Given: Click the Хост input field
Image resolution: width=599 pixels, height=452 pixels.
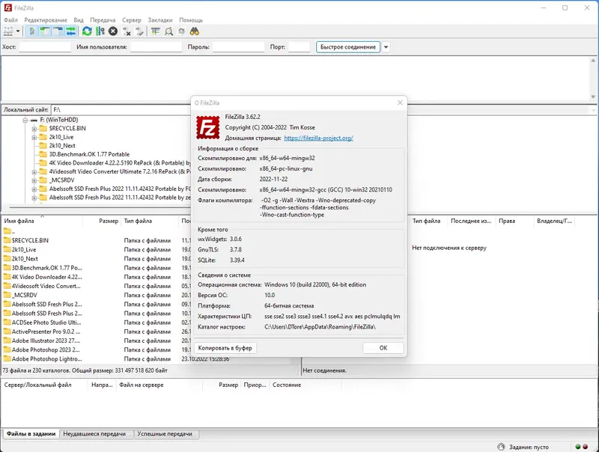Looking at the screenshot, I should (x=45, y=47).
